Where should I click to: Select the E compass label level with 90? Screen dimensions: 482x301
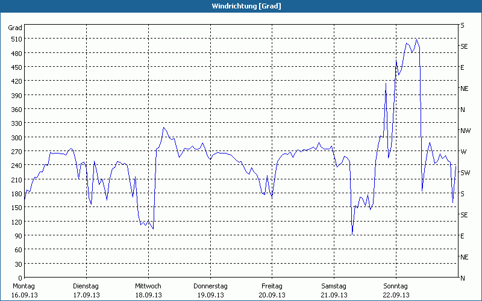462,236
